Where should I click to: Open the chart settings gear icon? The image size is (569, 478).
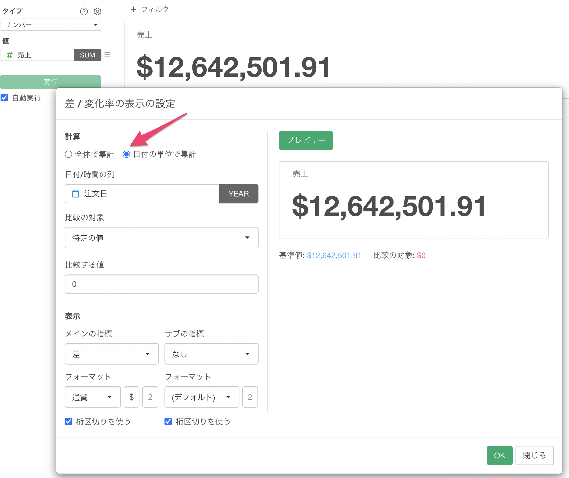click(97, 11)
